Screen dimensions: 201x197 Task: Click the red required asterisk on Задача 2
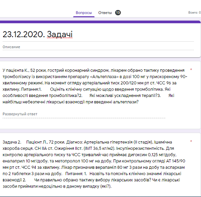[x=191, y=141]
